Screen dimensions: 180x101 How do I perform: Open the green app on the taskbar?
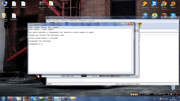point(42,99)
